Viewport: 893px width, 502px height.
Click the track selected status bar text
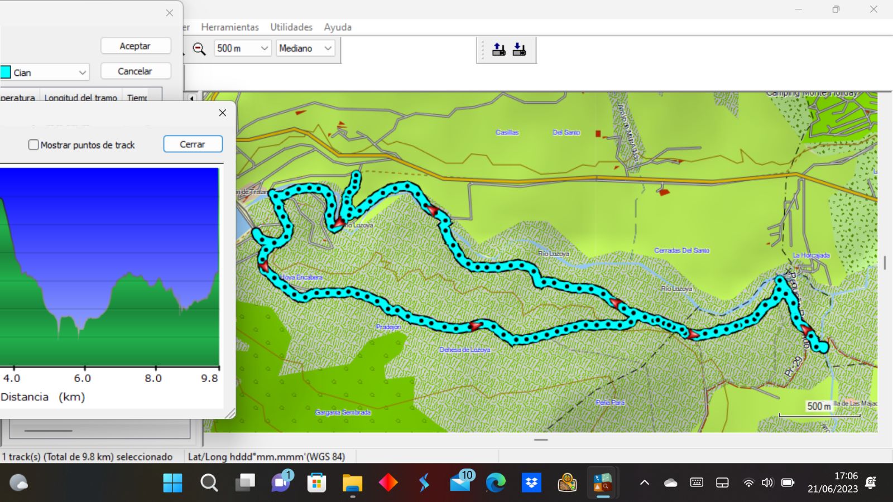point(87,457)
